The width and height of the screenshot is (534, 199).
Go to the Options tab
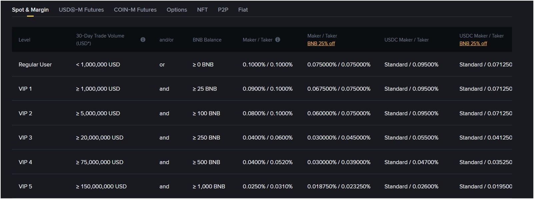(177, 10)
